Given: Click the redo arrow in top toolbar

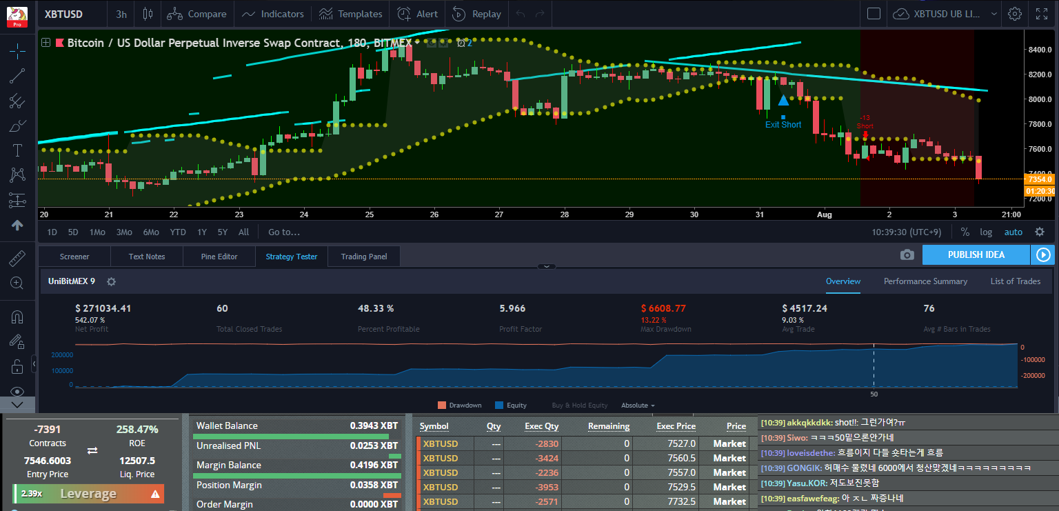Looking at the screenshot, I should pyautogui.click(x=540, y=14).
